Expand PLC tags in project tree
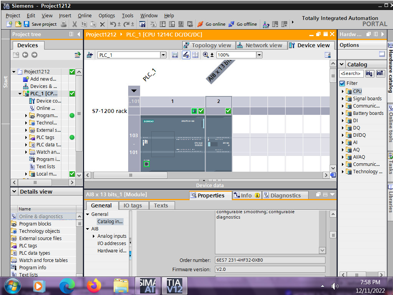The height and width of the screenshot is (295, 393). (26, 138)
